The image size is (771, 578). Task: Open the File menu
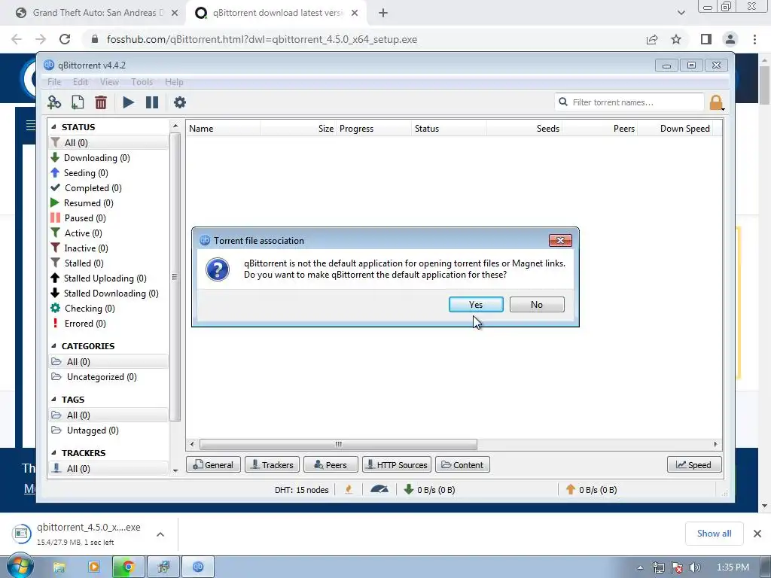[54, 82]
